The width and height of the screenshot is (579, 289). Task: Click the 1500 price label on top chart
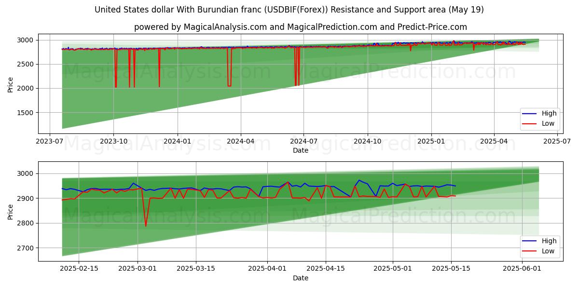coord(26,113)
